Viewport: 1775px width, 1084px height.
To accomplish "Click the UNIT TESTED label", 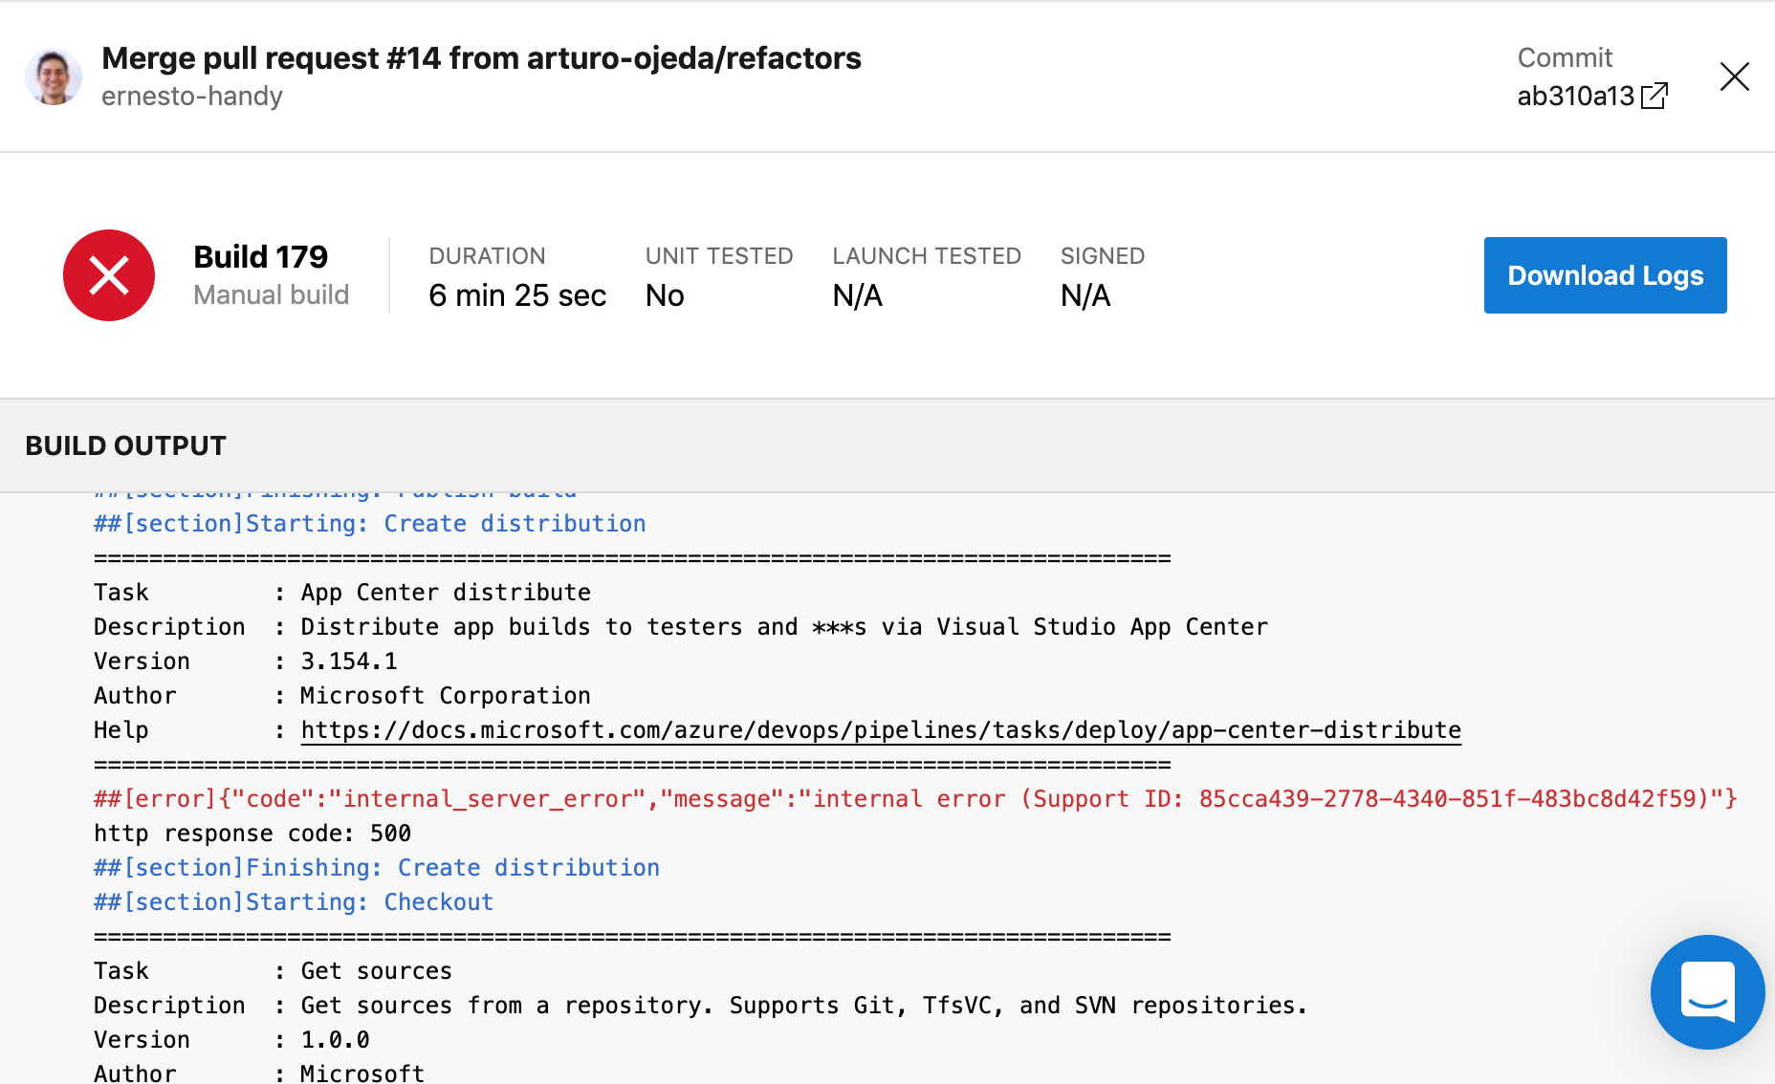I will tap(719, 256).
